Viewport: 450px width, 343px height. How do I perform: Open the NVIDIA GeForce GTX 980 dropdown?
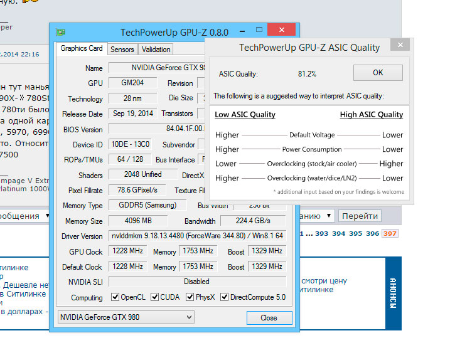(126, 317)
